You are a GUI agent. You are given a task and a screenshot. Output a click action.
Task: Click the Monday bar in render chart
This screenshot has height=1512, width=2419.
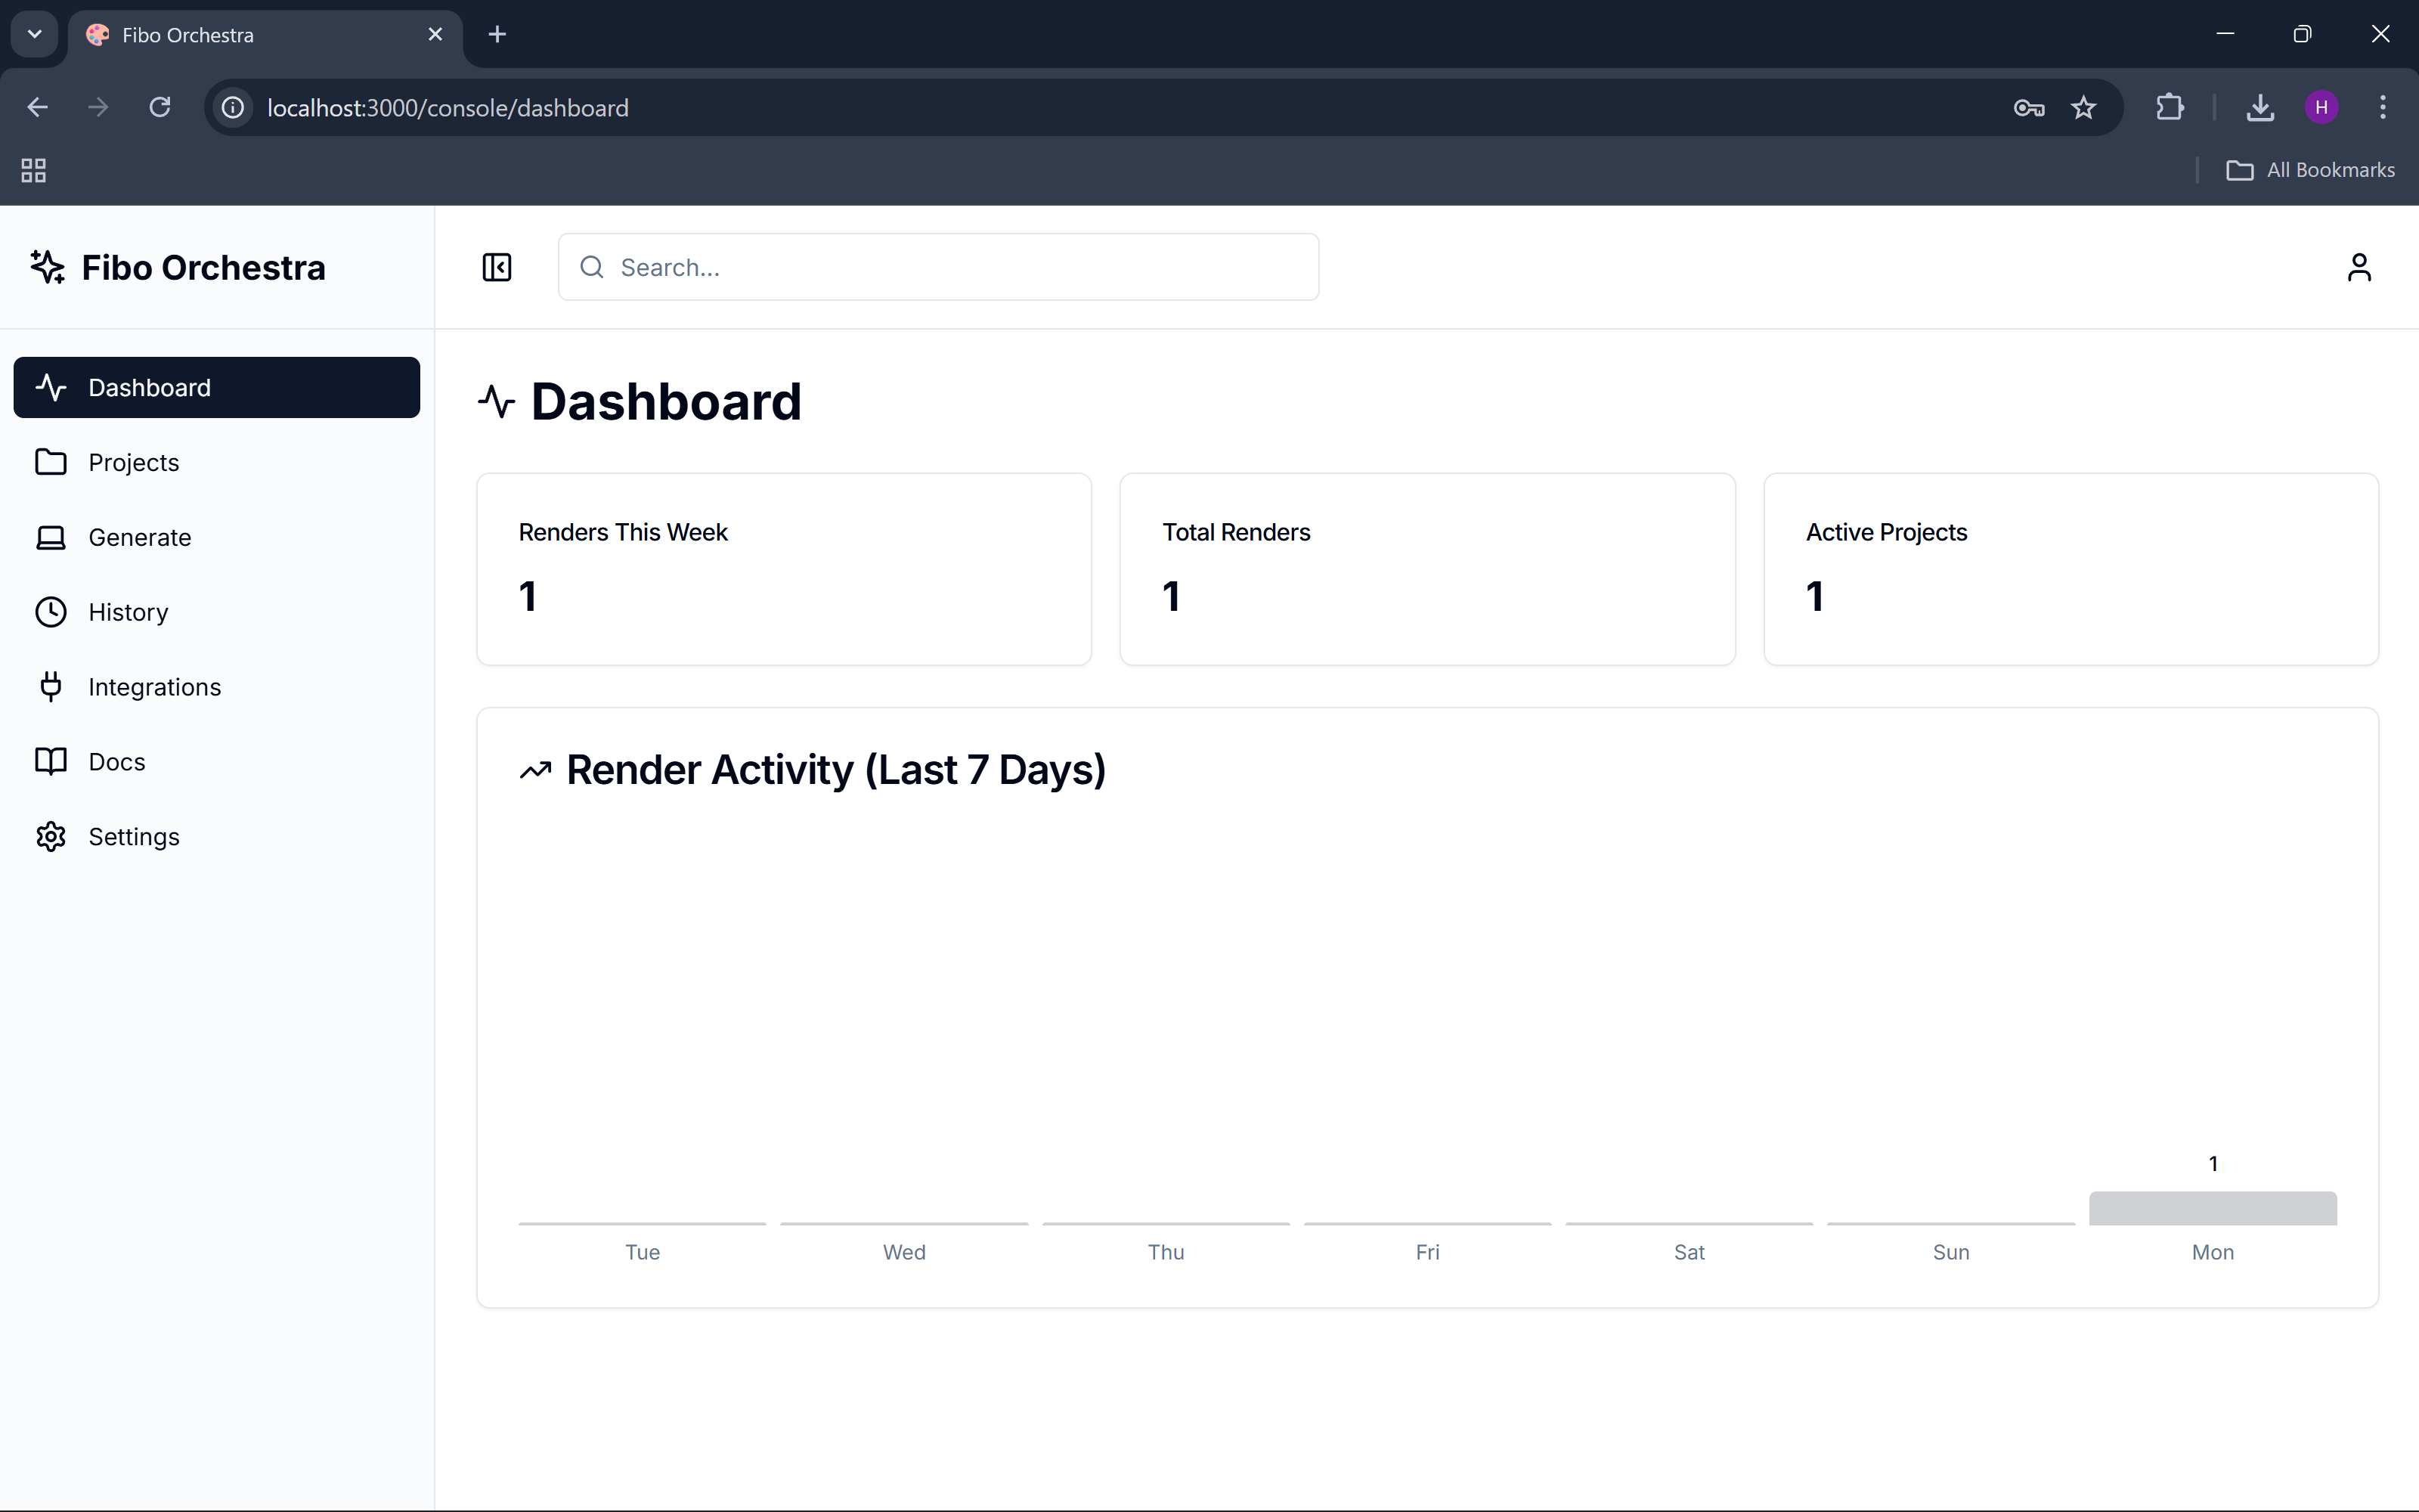point(2212,1208)
